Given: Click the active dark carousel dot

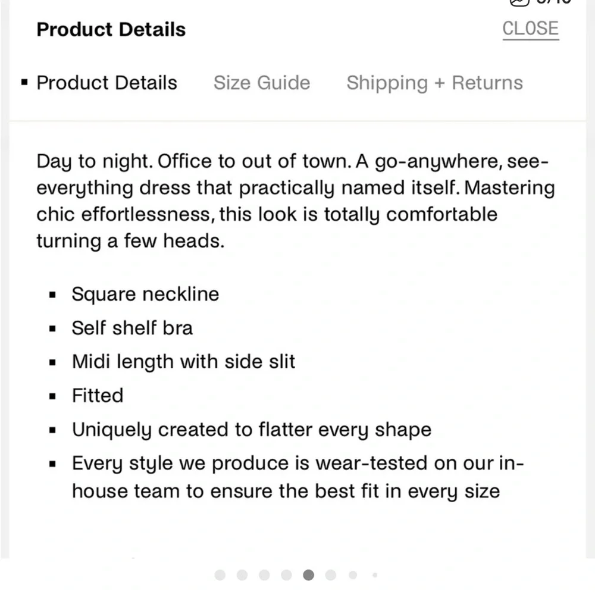Looking at the screenshot, I should pos(308,575).
